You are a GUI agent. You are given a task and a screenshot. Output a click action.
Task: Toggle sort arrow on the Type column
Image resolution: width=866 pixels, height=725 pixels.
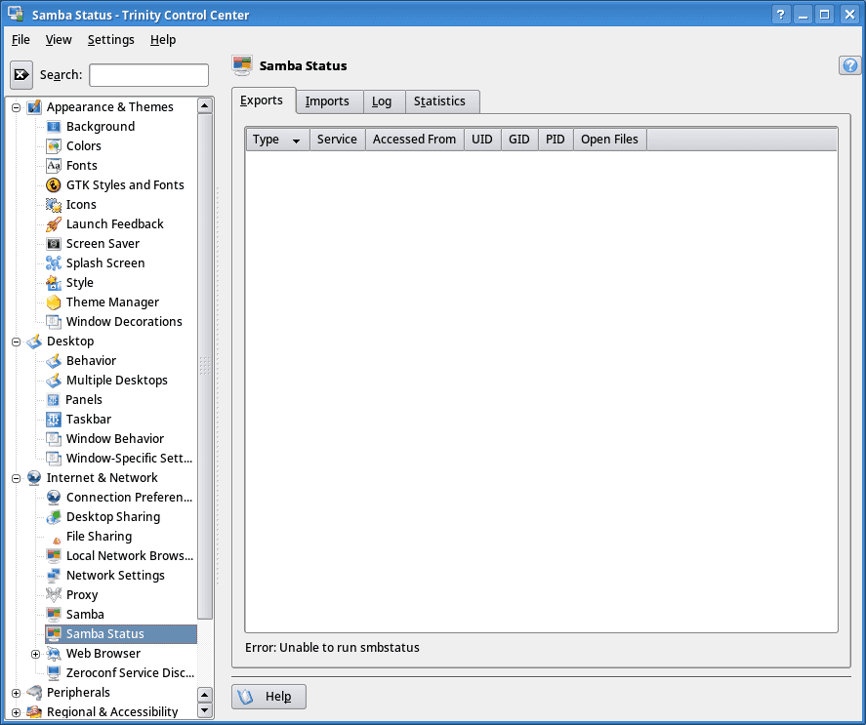point(296,141)
